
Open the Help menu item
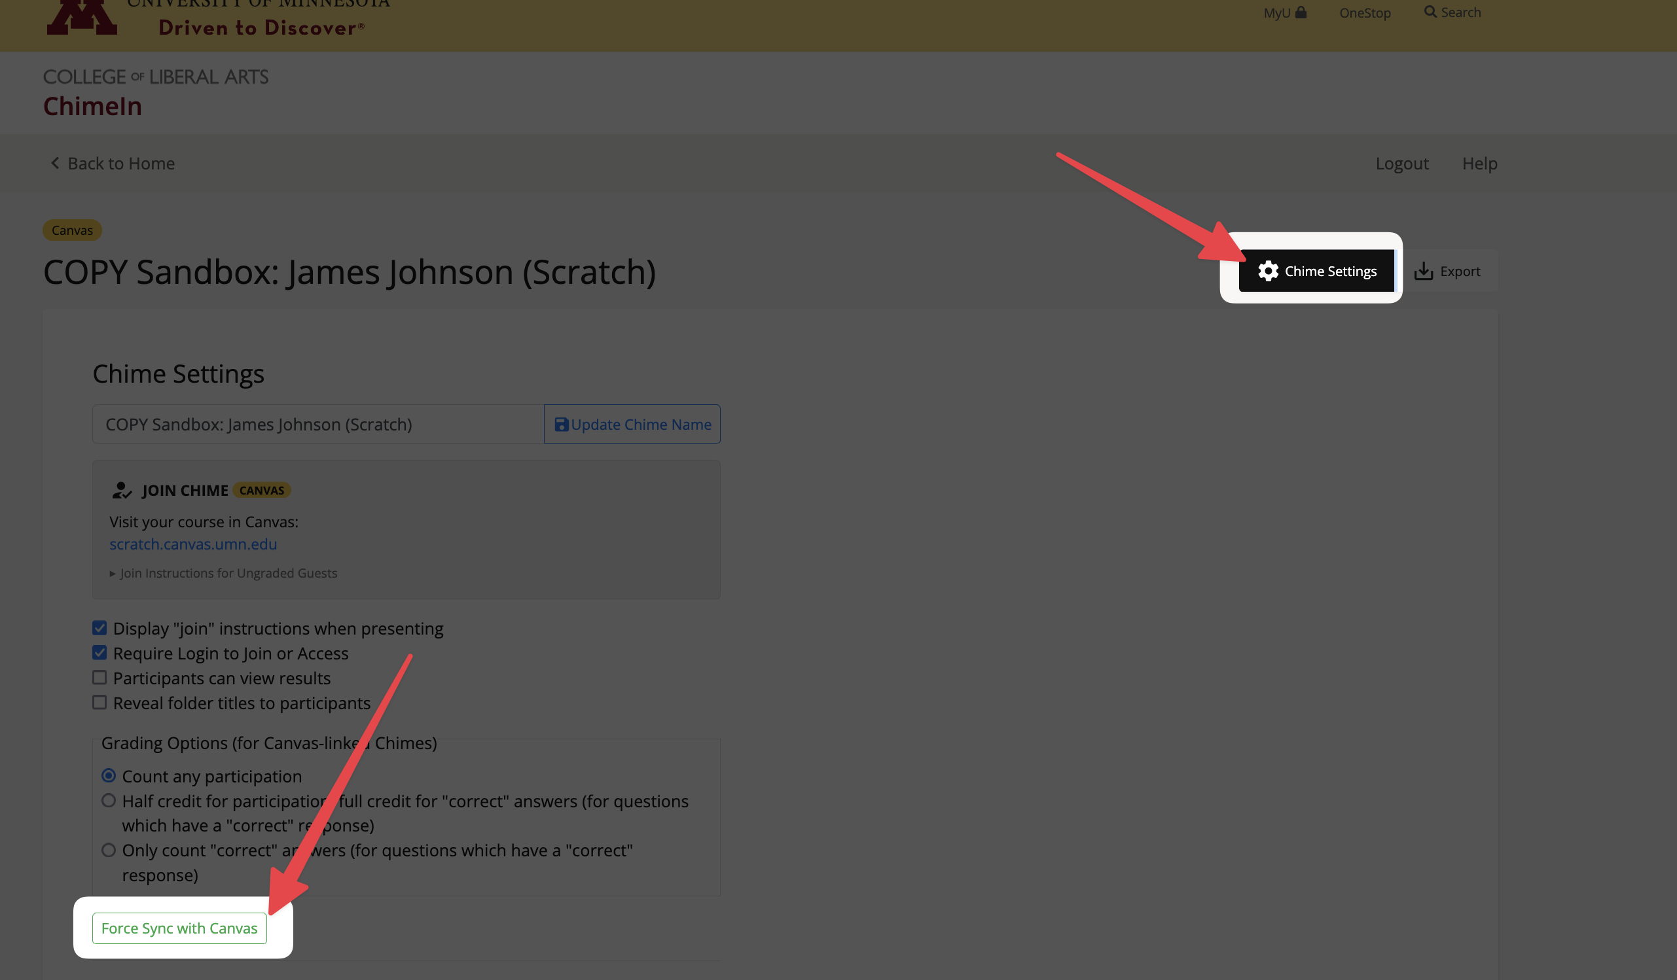[1479, 163]
